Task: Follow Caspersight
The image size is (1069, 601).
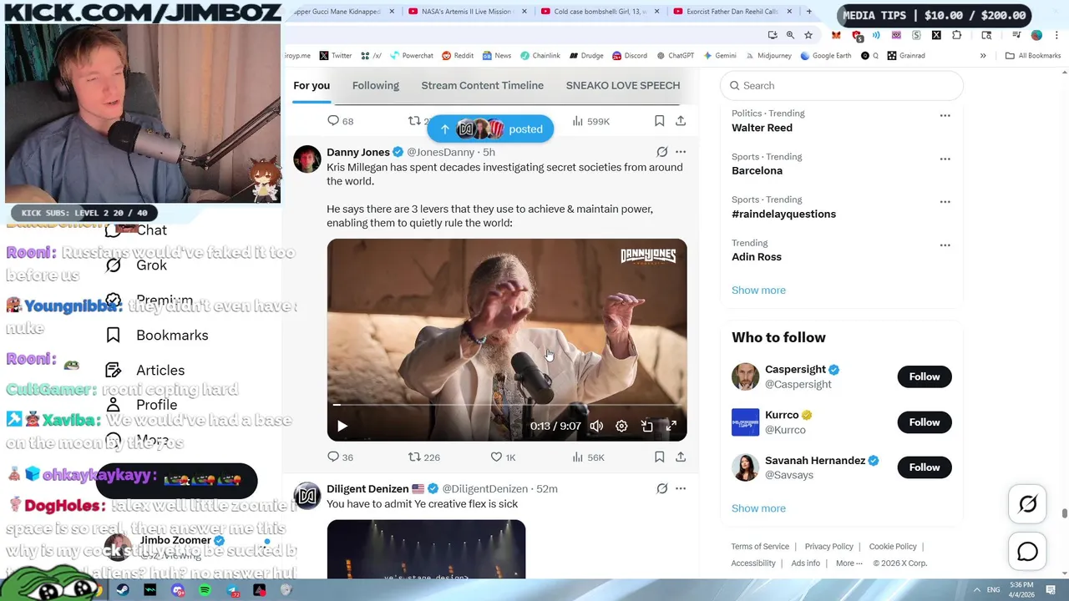Action: 925,376
